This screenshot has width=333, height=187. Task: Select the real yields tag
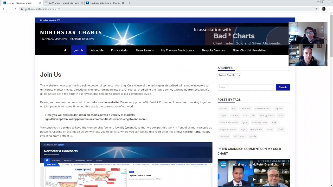coord(256,129)
